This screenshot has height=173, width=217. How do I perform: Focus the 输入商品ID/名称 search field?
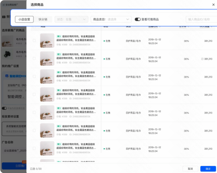(x=202, y=19)
